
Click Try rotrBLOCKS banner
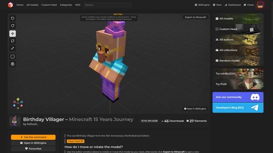click(238, 74)
